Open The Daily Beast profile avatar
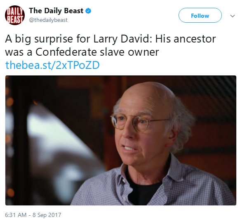The image size is (247, 219). pyautogui.click(x=15, y=15)
